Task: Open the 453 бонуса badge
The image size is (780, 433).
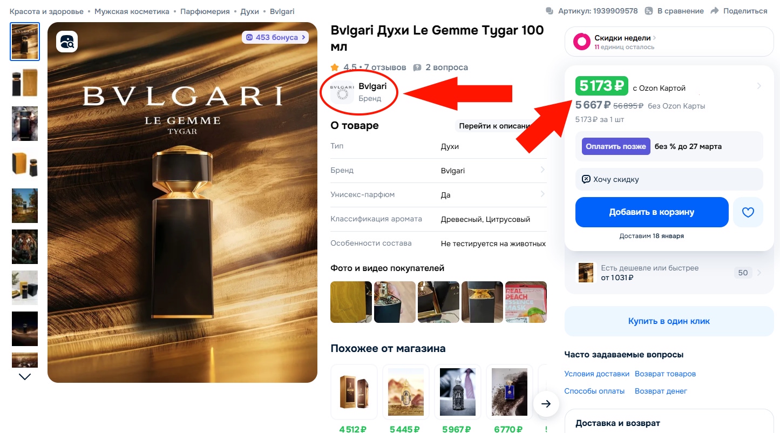Action: 276,37
